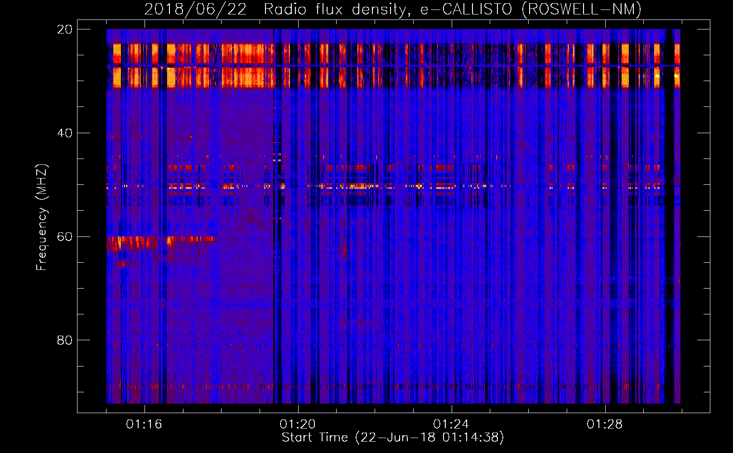Click the "Start Time (22-Jun-18 01:14:38)" label
The height and width of the screenshot is (453, 733).
coord(393,438)
